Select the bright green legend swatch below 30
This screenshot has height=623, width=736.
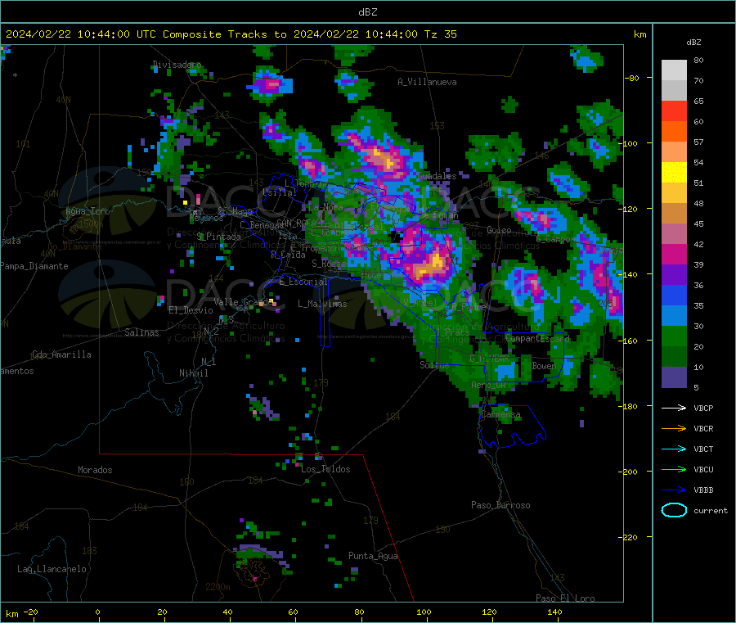click(x=674, y=336)
